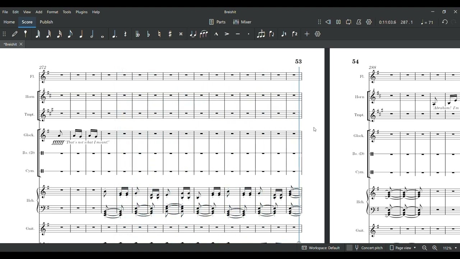Add staccato articulation
Viewport: 460px width, 259px height.
pyautogui.click(x=248, y=34)
